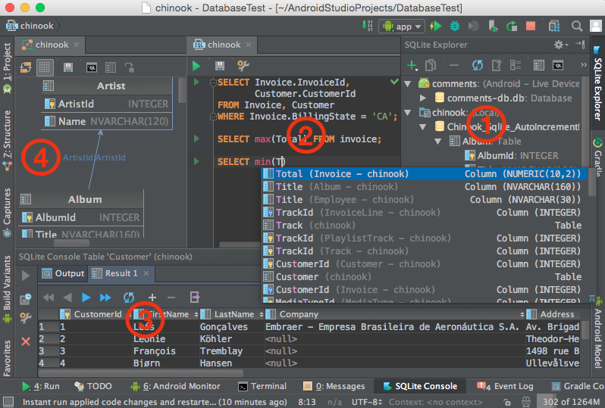Click the Debug app bug icon
The height and width of the screenshot is (408, 605).
tap(455, 26)
